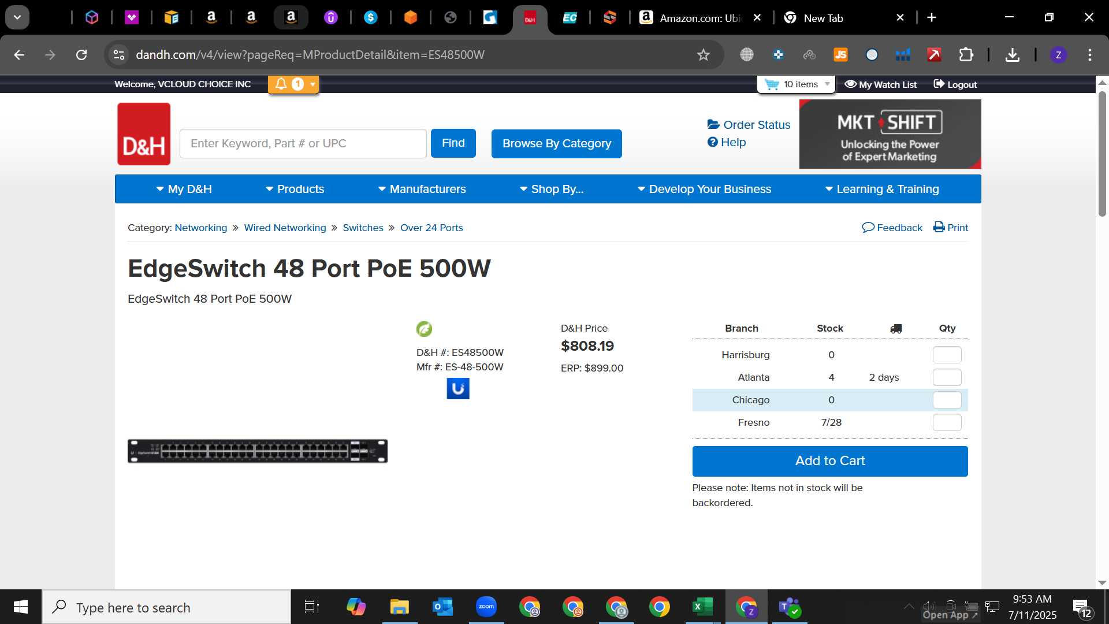Click the page vertical scrollbar thumb
Viewport: 1109px width, 624px height.
(x=1102, y=153)
